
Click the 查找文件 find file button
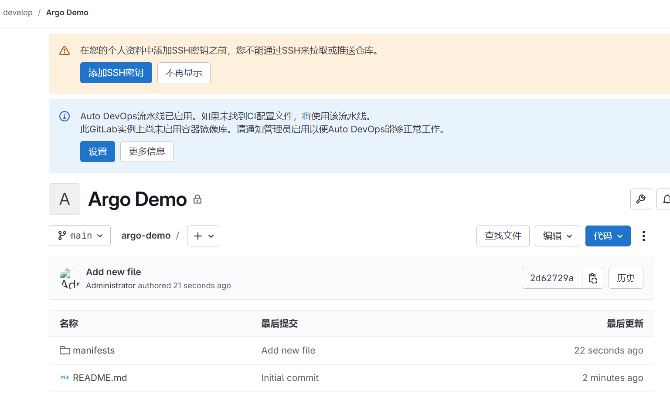click(503, 236)
